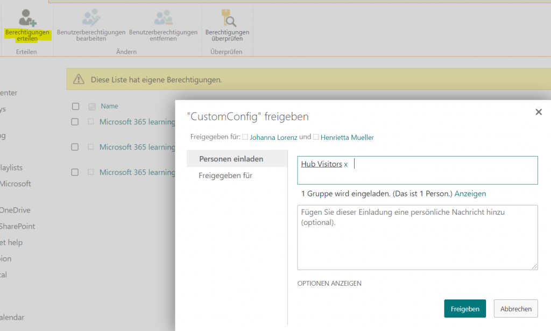This screenshot has width=551, height=331.
Task: Open the OneDrive link in the left navigation
Action: point(15,210)
